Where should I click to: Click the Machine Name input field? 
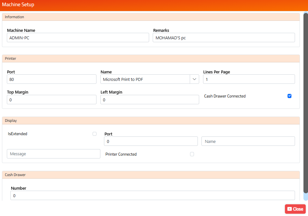[x=78, y=38]
